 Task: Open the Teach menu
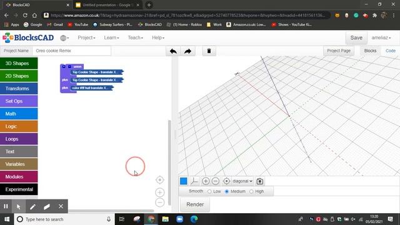pyautogui.click(x=136, y=37)
